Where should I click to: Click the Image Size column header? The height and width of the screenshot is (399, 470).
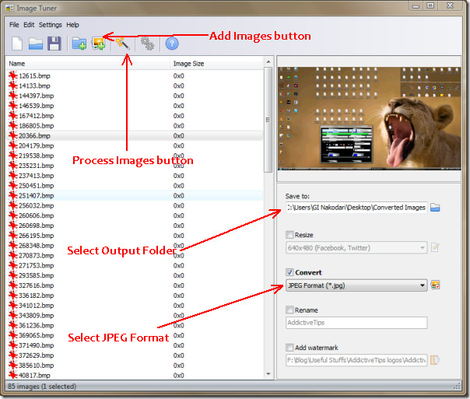pos(188,64)
